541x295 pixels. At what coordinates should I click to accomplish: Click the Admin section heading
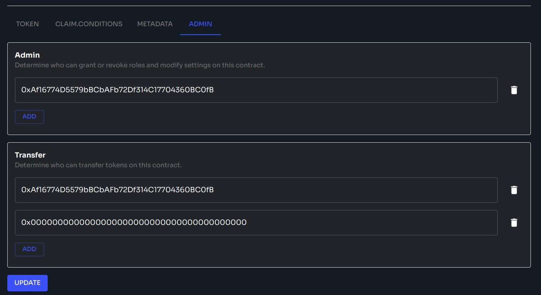(x=27, y=55)
